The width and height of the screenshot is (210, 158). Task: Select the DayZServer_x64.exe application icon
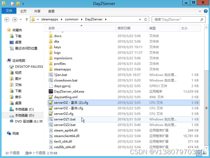(51, 91)
